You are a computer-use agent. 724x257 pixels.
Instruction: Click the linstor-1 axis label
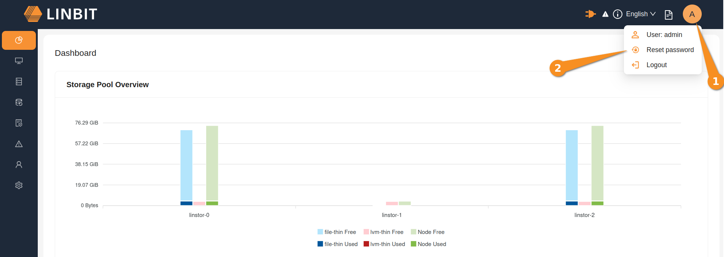tap(392, 215)
